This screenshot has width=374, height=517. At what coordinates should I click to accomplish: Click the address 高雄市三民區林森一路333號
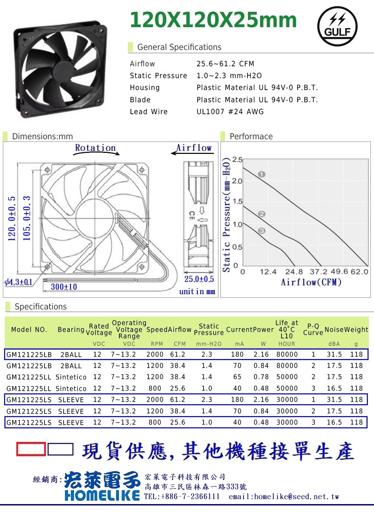(195, 487)
